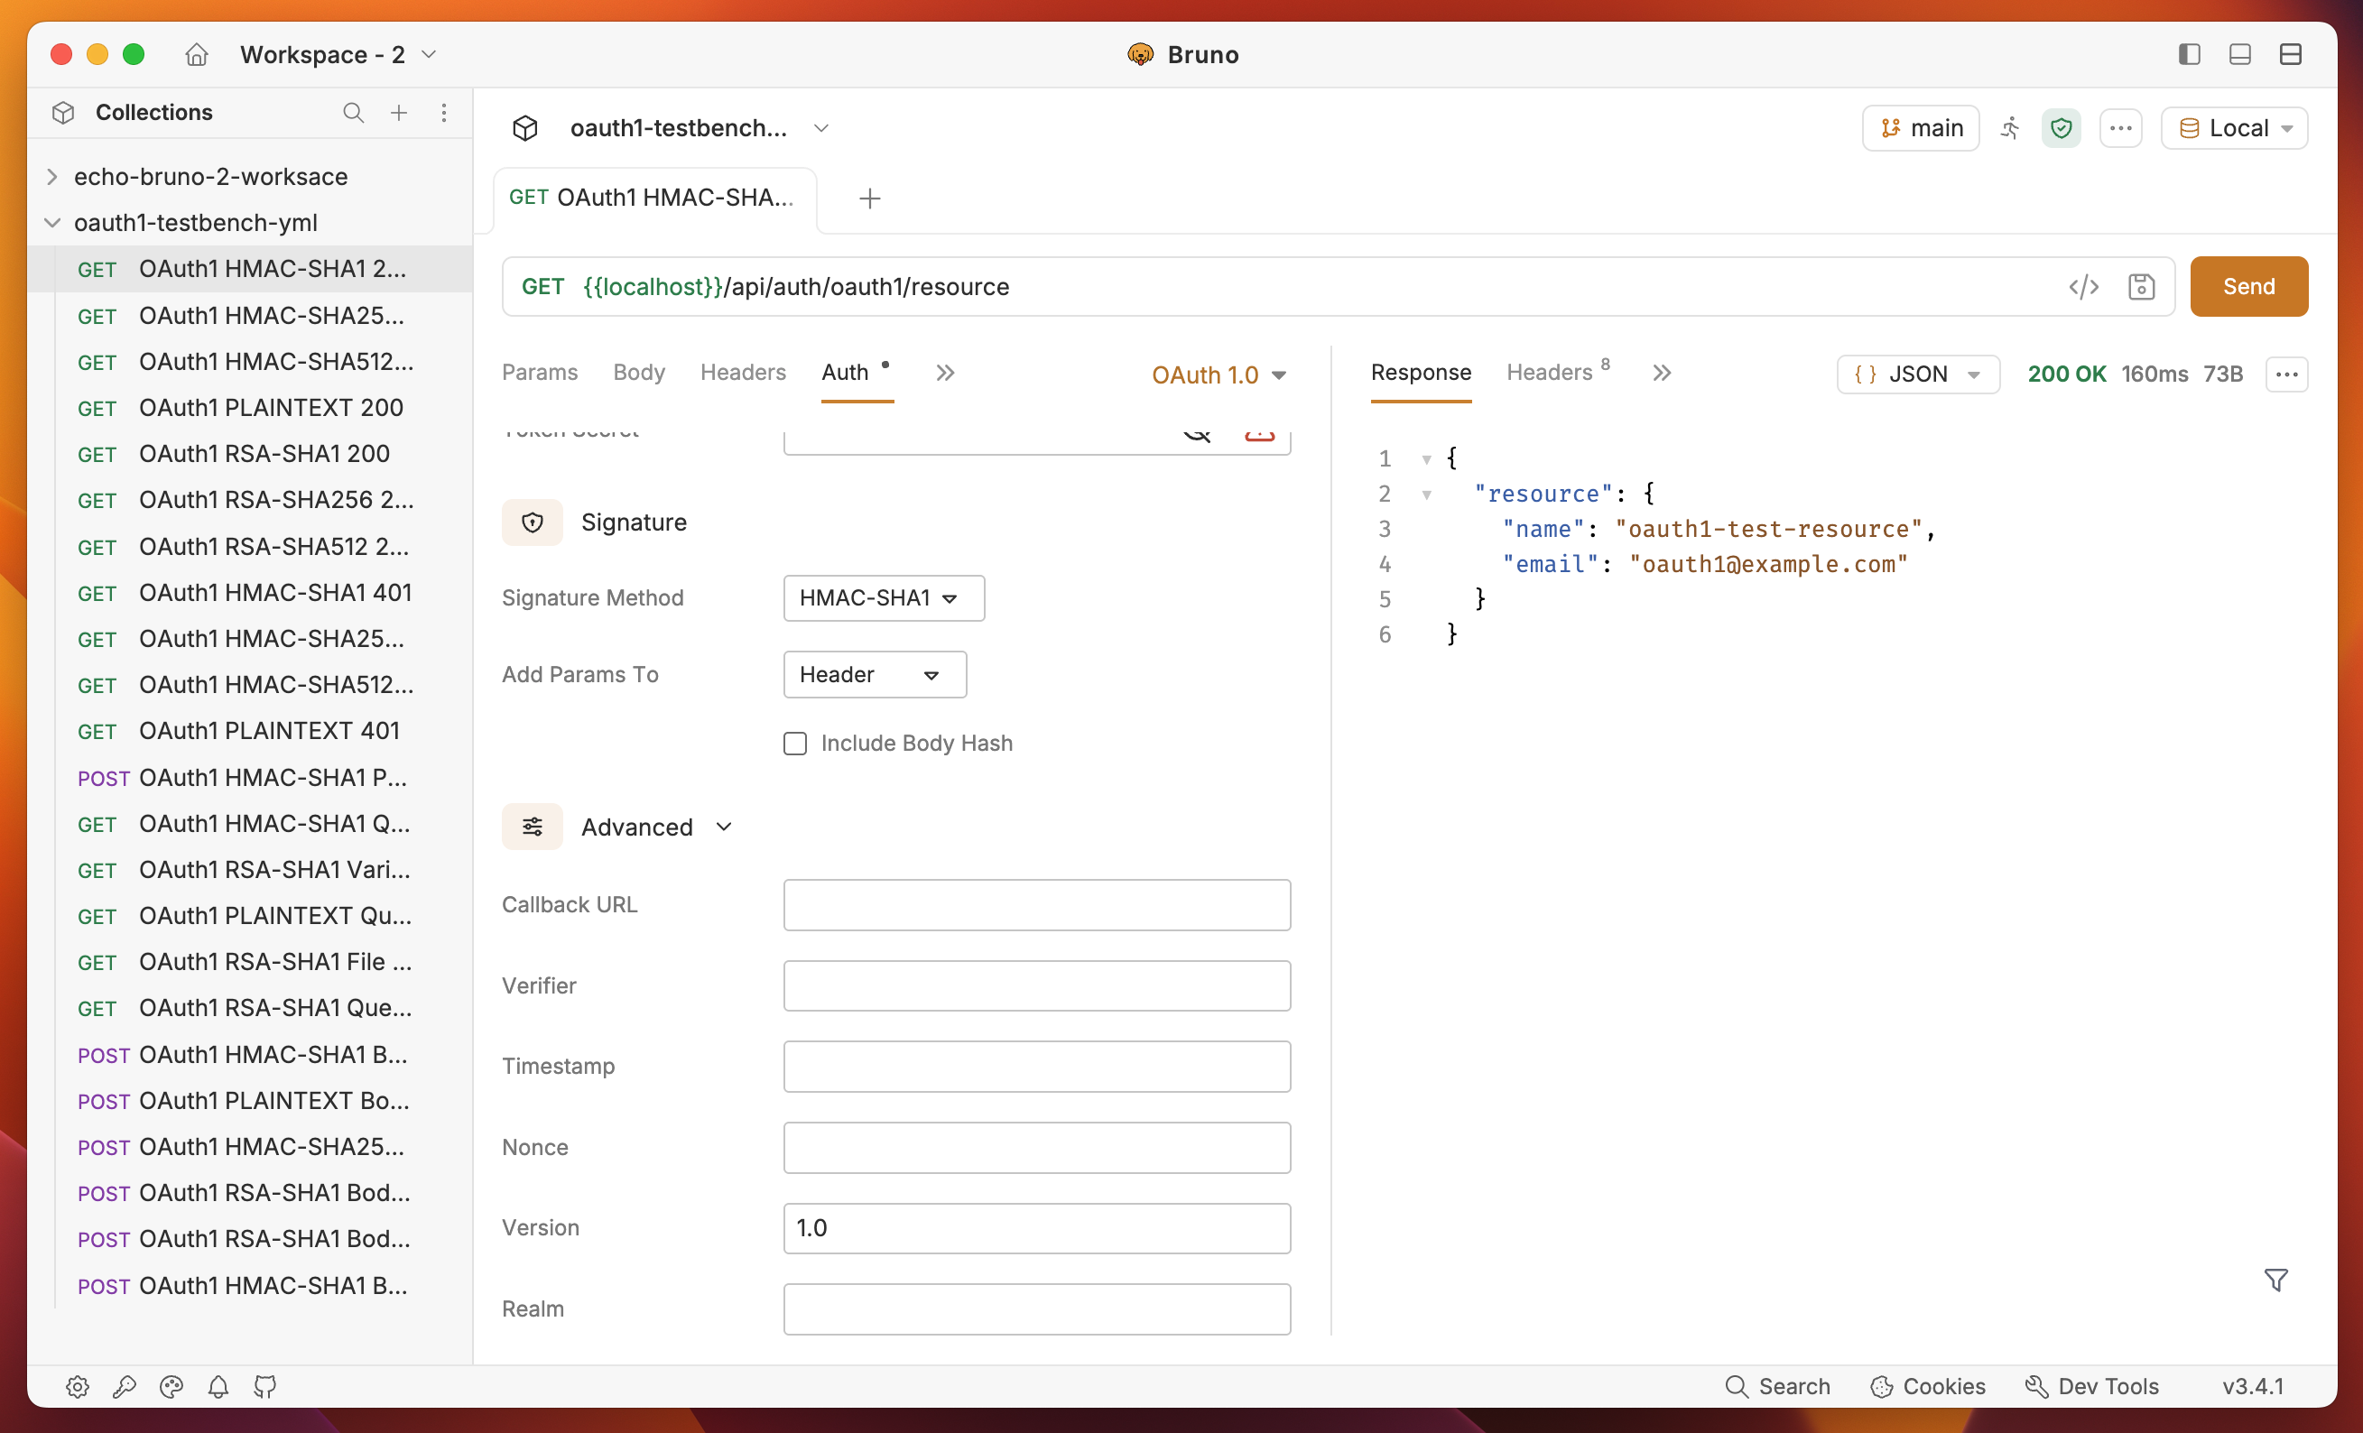Open the Workspace - 2 switcher dropdown
The width and height of the screenshot is (2363, 1433).
tap(338, 55)
